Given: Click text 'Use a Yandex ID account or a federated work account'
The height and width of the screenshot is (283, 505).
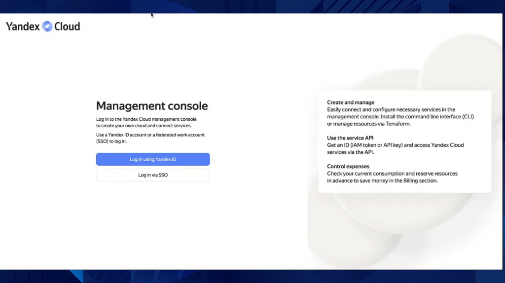Looking at the screenshot, I should click(150, 135).
